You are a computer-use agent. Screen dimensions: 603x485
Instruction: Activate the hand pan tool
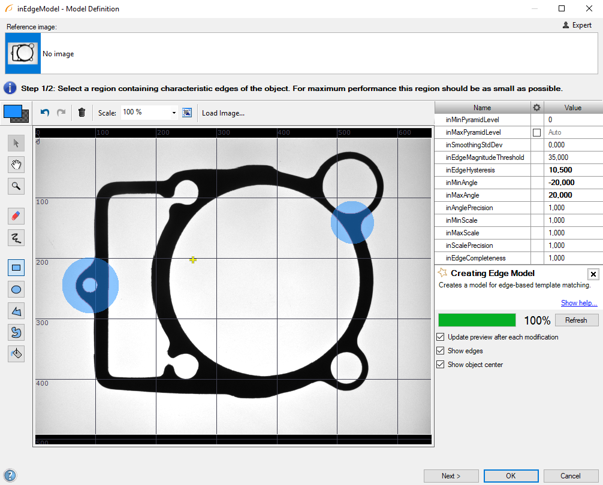[x=16, y=165]
